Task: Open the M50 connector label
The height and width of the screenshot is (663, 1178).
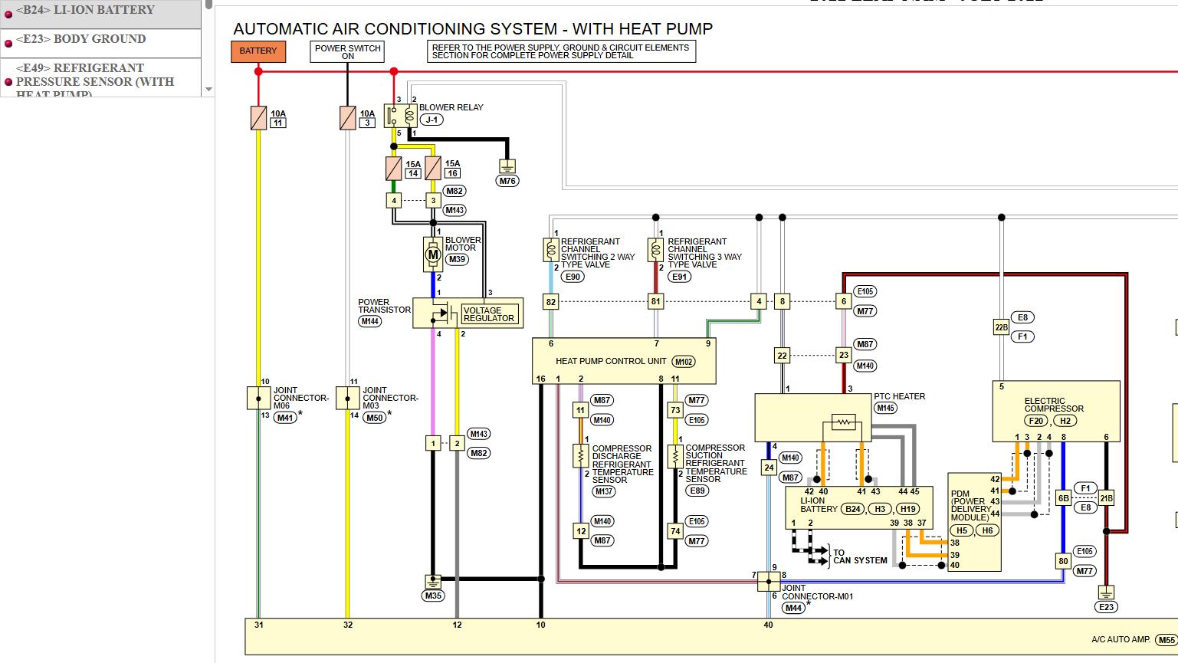Action: [x=374, y=418]
